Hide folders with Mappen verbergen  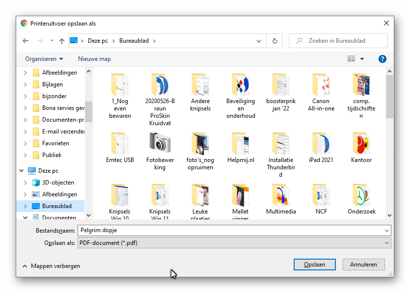click(x=51, y=266)
